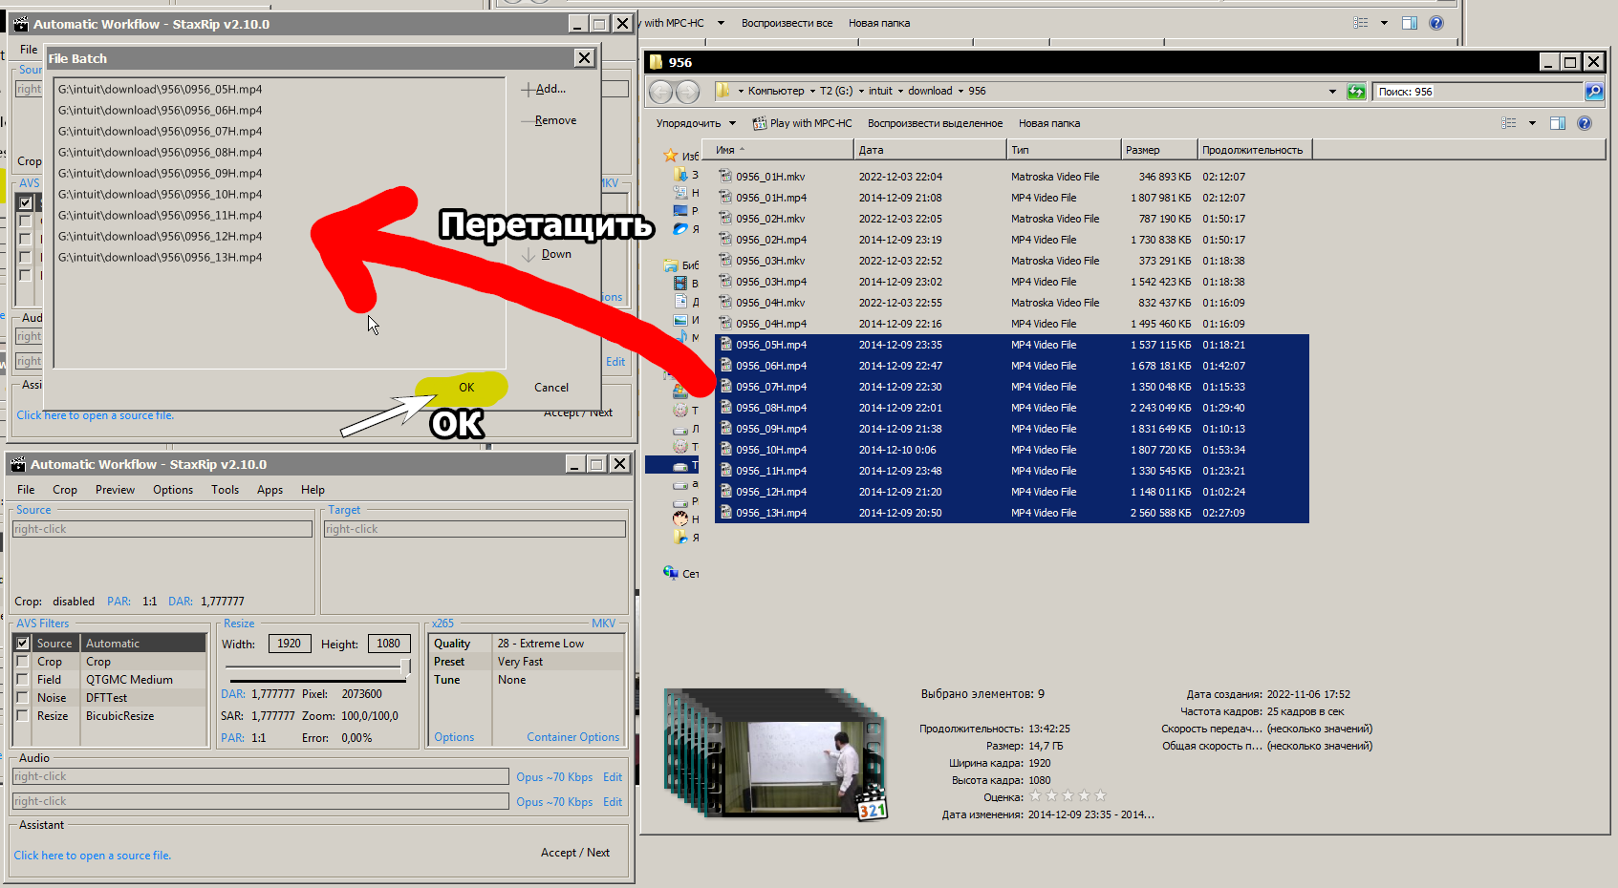Toggle the preview pane icon

pyautogui.click(x=1557, y=123)
